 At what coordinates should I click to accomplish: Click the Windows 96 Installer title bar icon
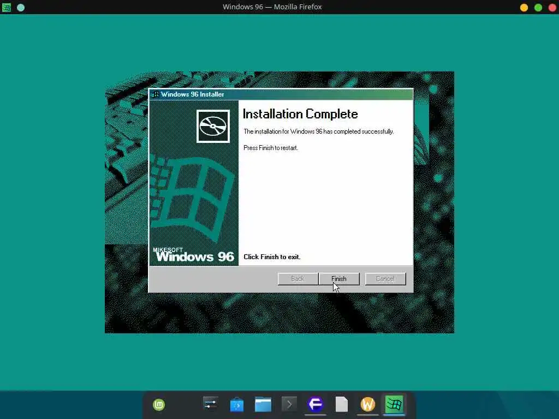tap(155, 94)
